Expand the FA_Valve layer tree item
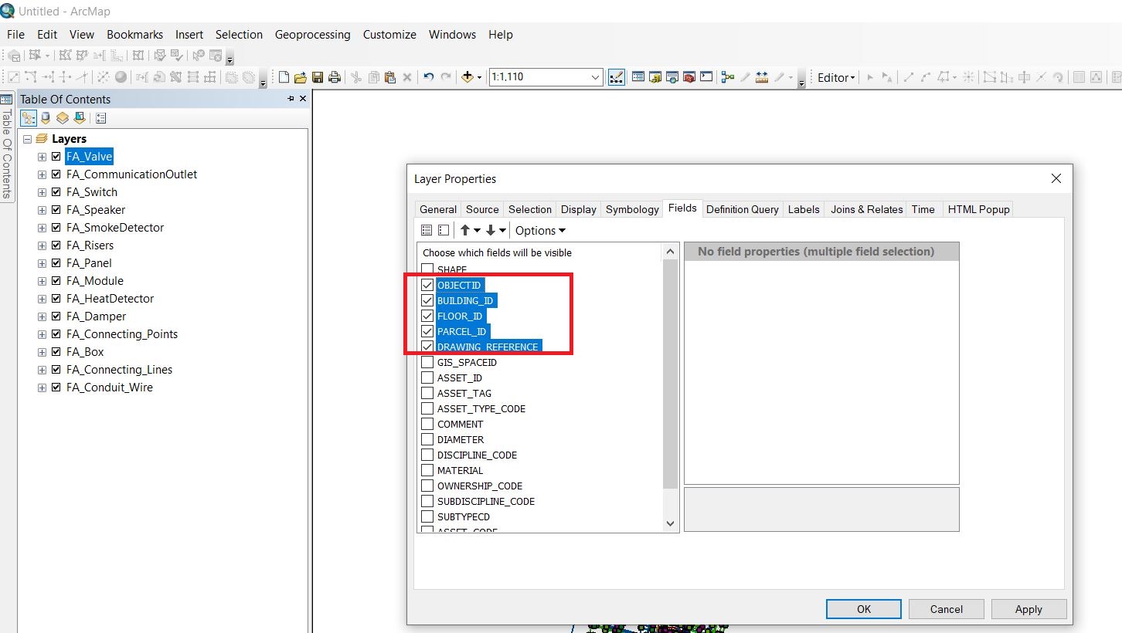Image resolution: width=1122 pixels, height=633 pixels. pyautogui.click(x=42, y=156)
